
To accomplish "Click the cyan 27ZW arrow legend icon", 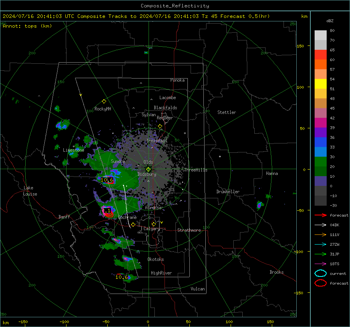I will (x=320, y=245).
